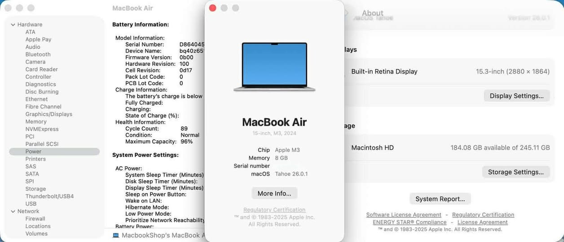The height and width of the screenshot is (242, 564).
Task: Select PCI in the sidebar
Action: [x=30, y=137]
